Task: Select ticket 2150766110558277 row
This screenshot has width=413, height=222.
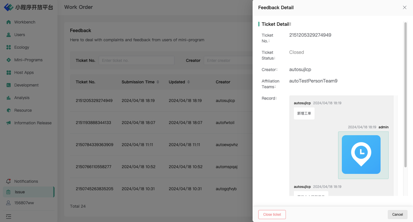Action: (94, 167)
